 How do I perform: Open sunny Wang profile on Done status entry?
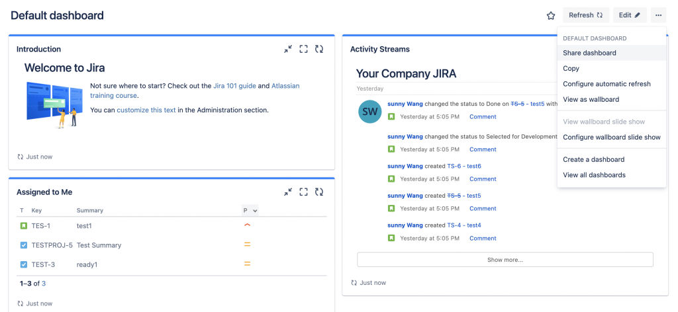pos(405,104)
